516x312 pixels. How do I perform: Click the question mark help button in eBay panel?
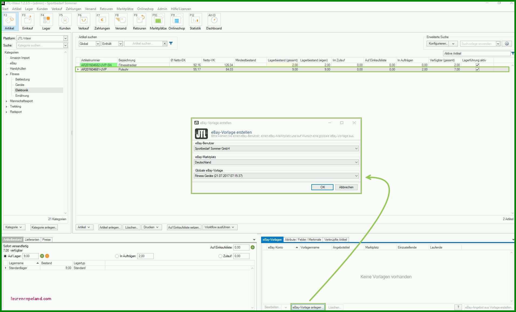pyautogui.click(x=458, y=307)
